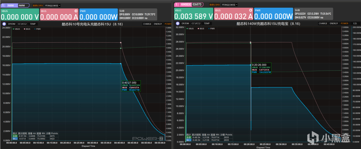Click the pink IBUS 0.000 032 A panel
Image resolution: width=361 pixels, height=149 pixels.
pos(234,14)
